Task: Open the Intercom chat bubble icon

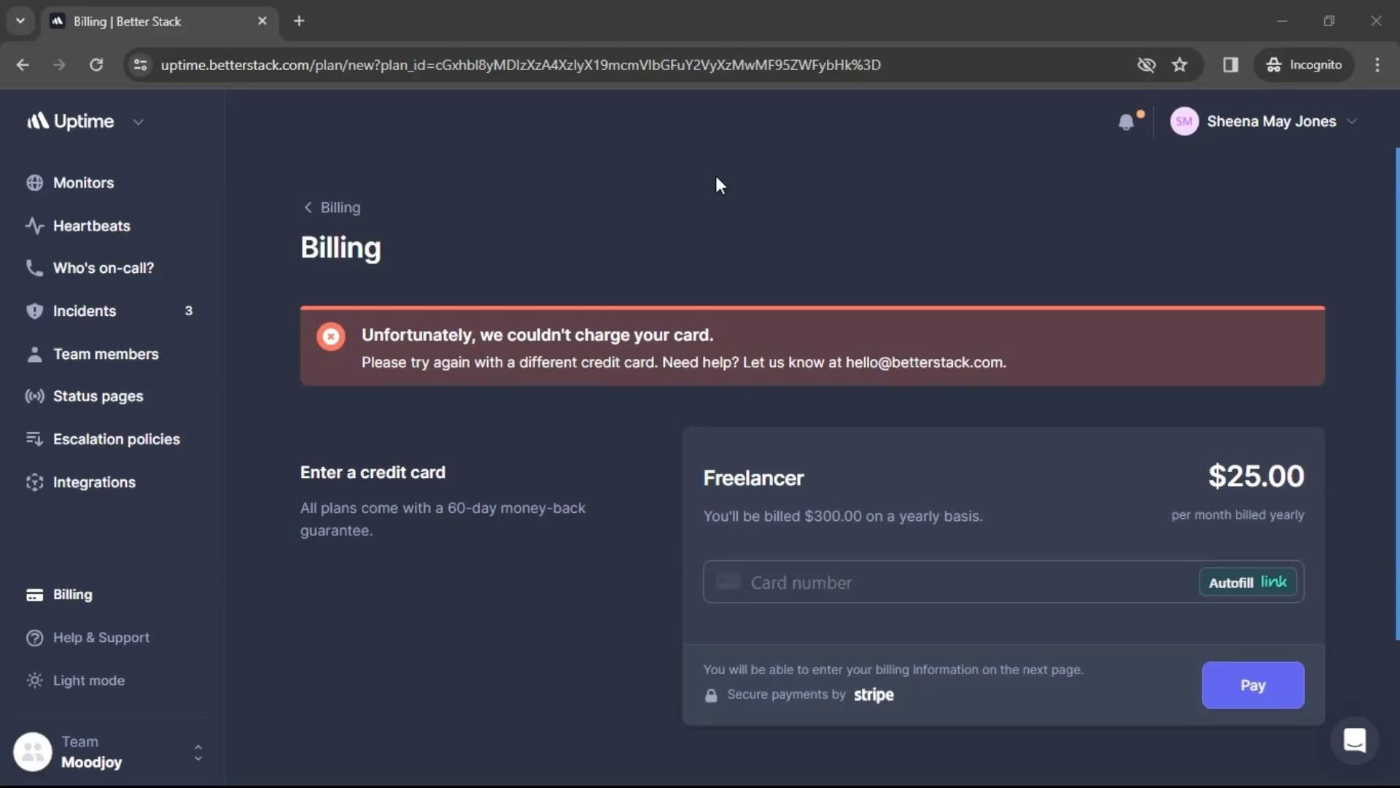Action: tap(1354, 741)
